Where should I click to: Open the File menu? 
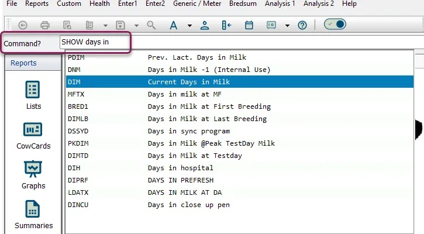(x=12, y=4)
